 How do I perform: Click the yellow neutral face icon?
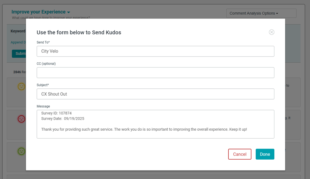pyautogui.click(x=21, y=86)
